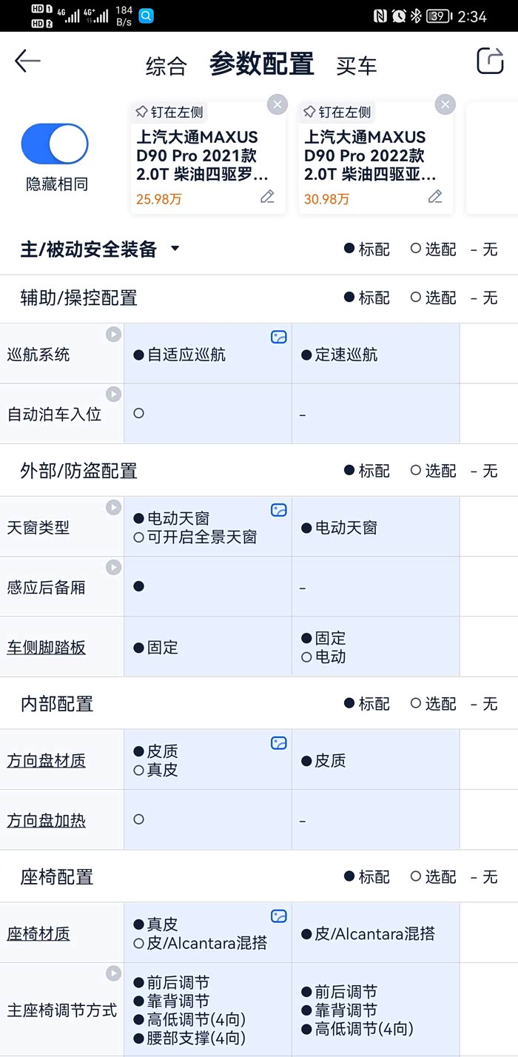Open the 车侧脚踏板 term link
518x1057 pixels.
click(47, 648)
